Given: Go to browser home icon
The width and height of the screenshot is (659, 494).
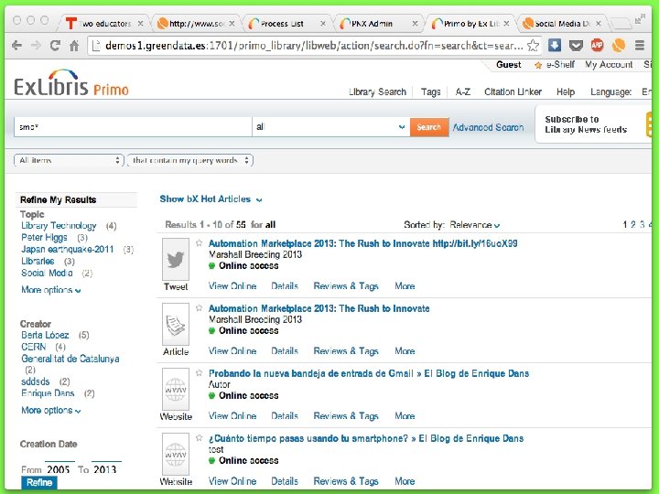Looking at the screenshot, I should coord(74,45).
